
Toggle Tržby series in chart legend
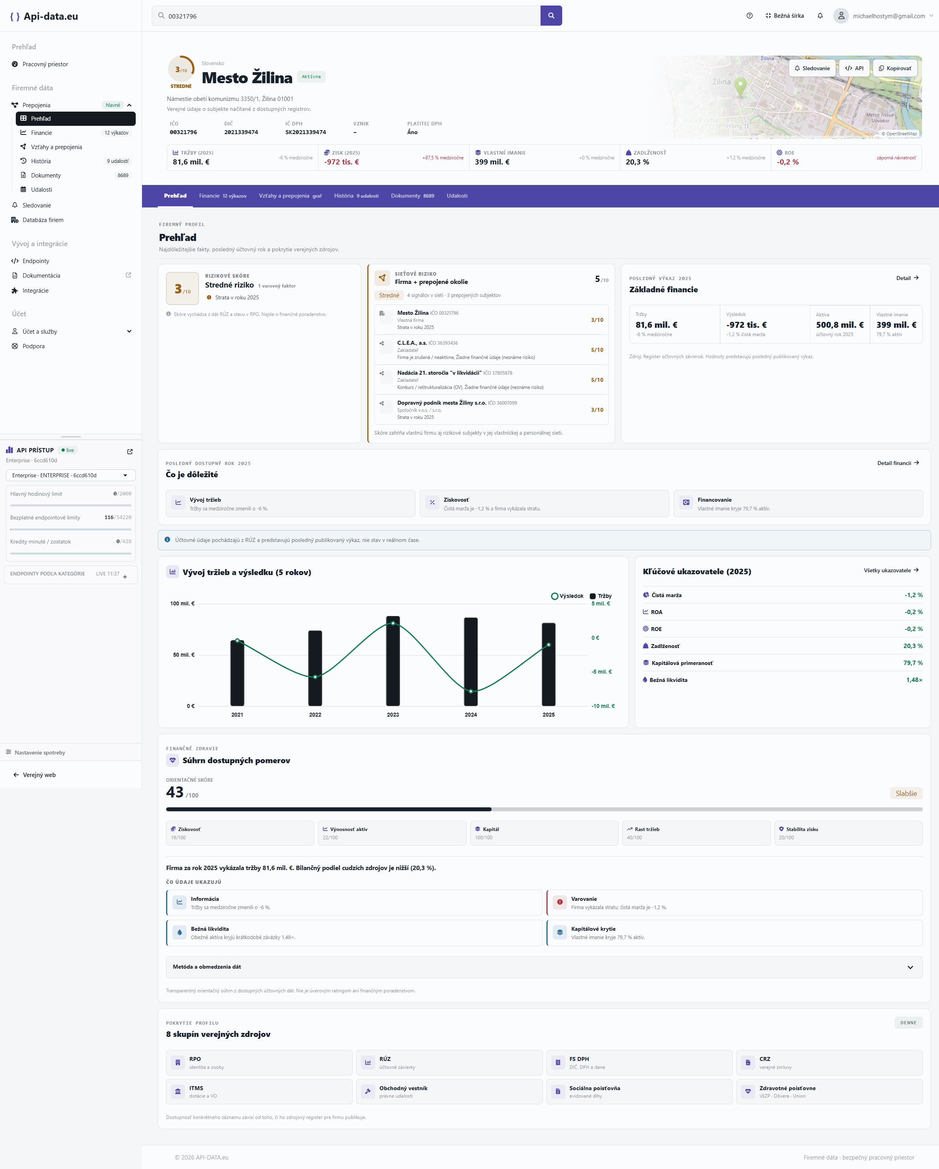click(x=600, y=596)
